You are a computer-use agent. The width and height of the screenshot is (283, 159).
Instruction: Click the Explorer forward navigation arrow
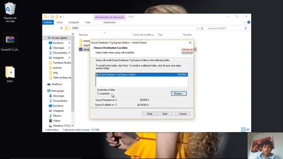point(53,28)
